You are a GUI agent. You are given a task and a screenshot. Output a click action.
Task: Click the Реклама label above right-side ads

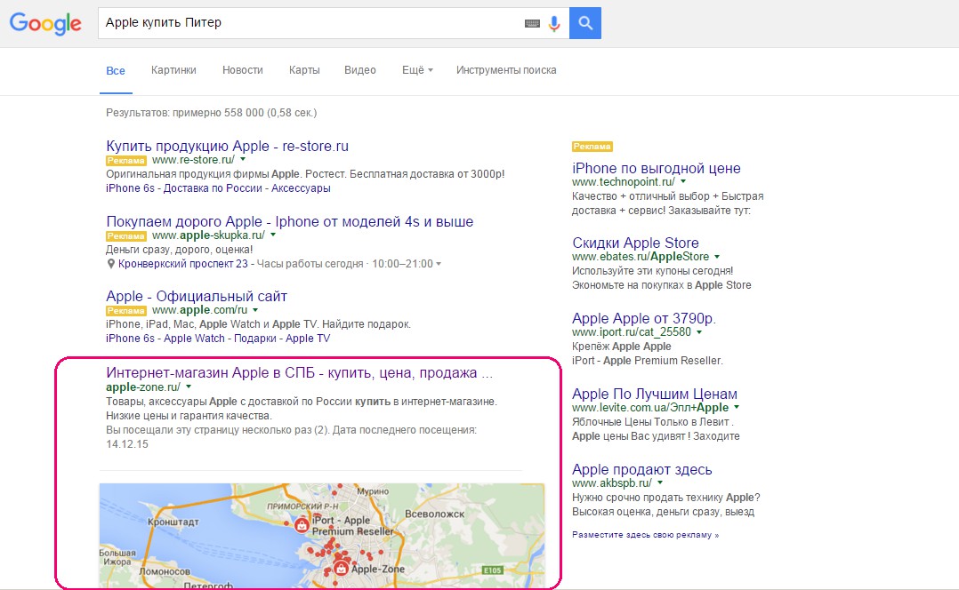click(592, 147)
